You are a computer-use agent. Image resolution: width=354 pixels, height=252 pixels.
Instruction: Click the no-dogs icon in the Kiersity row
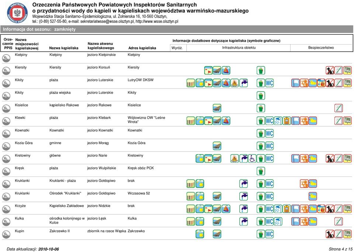[x=330, y=70]
